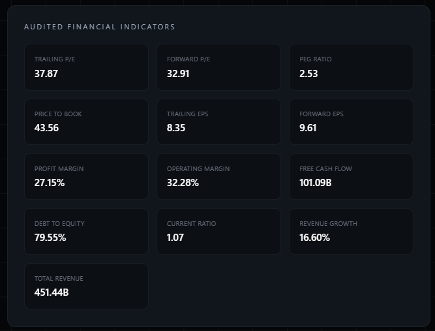Viewport: 435px width, 331px height.
Task: Click the Forward EPS value 9.61
Action: [x=308, y=128]
